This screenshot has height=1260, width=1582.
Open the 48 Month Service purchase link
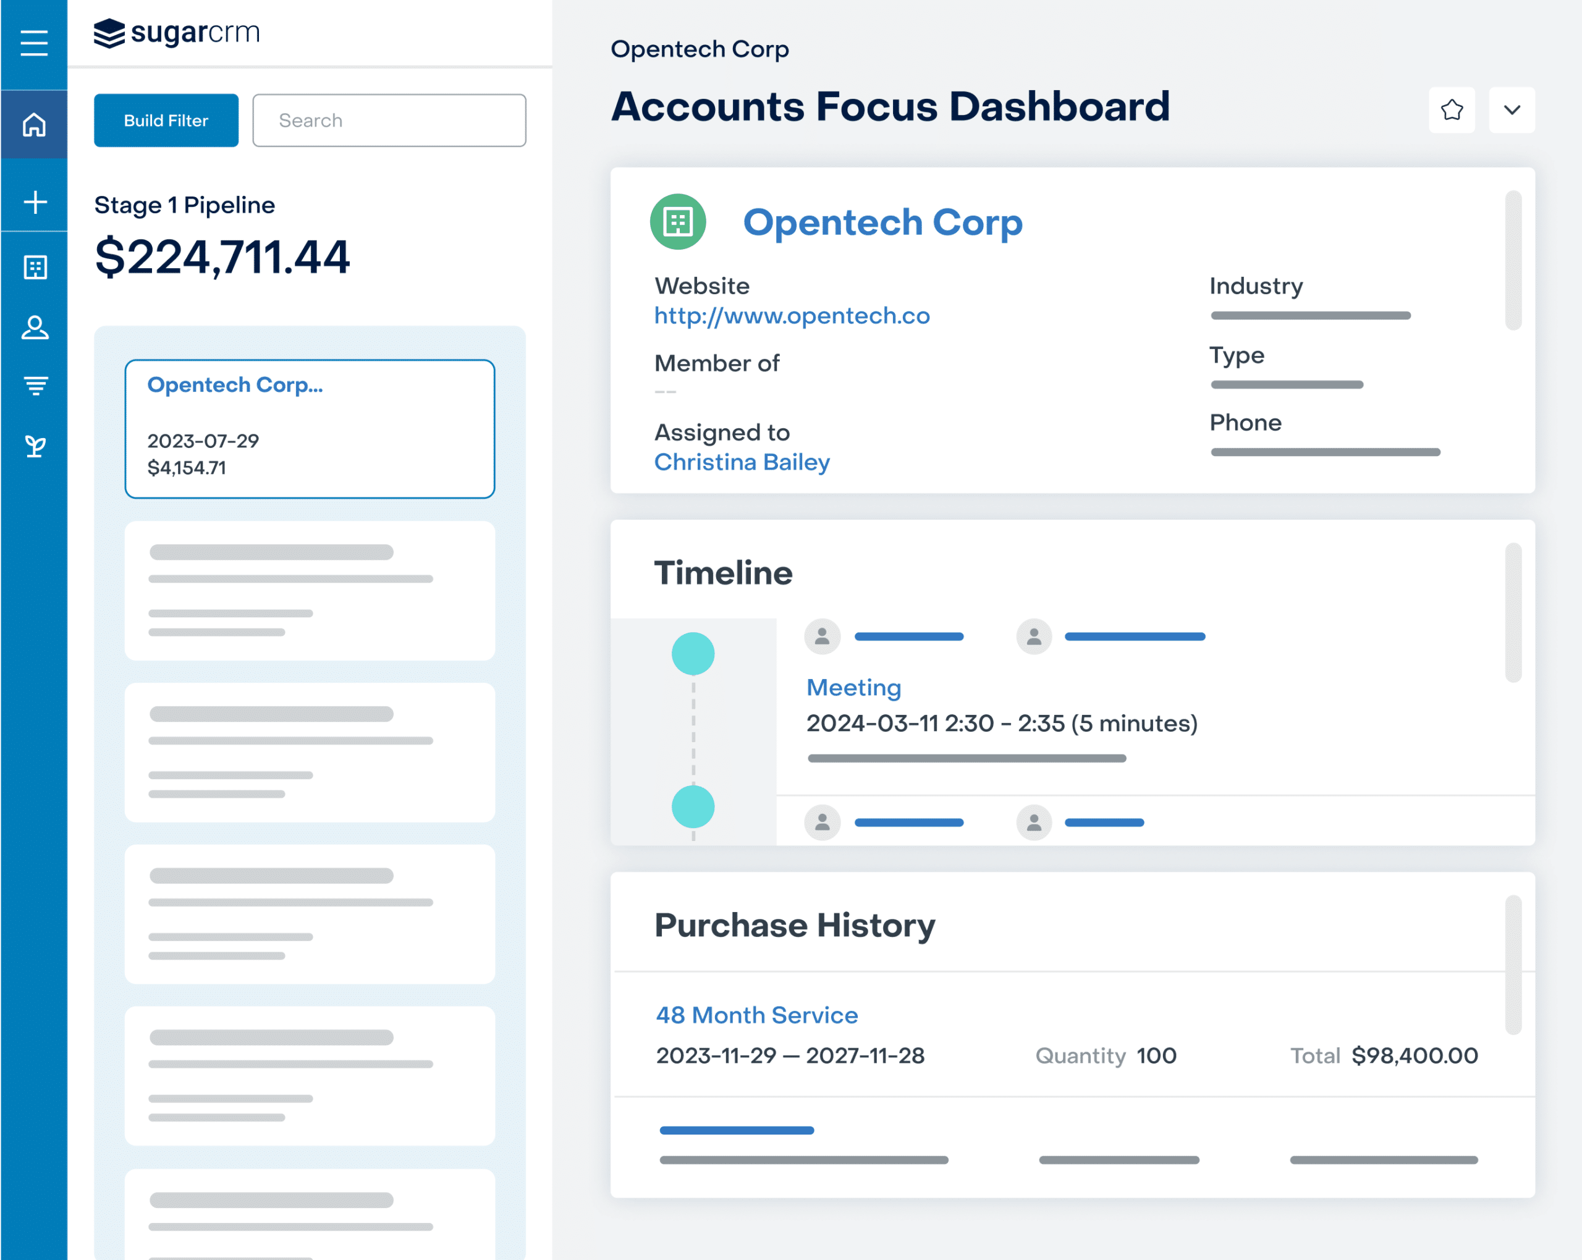[x=756, y=1015]
